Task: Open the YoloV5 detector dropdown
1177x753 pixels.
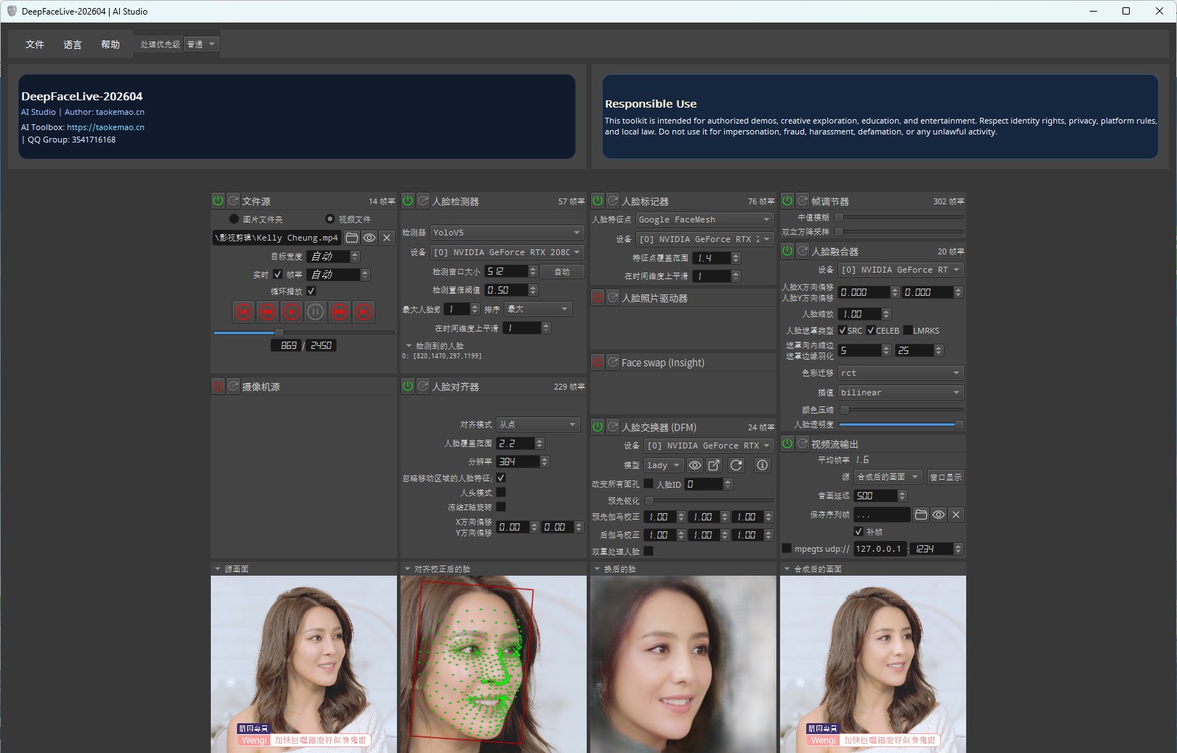Action: [x=507, y=233]
